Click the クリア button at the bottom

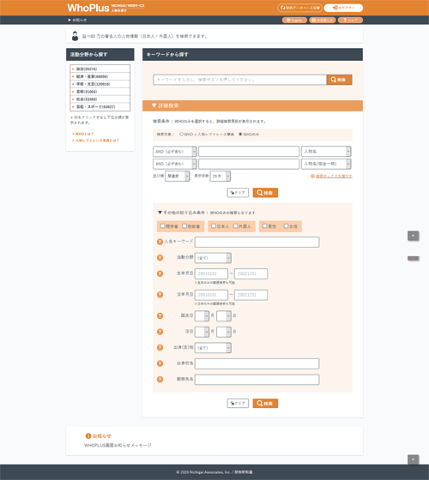click(238, 404)
